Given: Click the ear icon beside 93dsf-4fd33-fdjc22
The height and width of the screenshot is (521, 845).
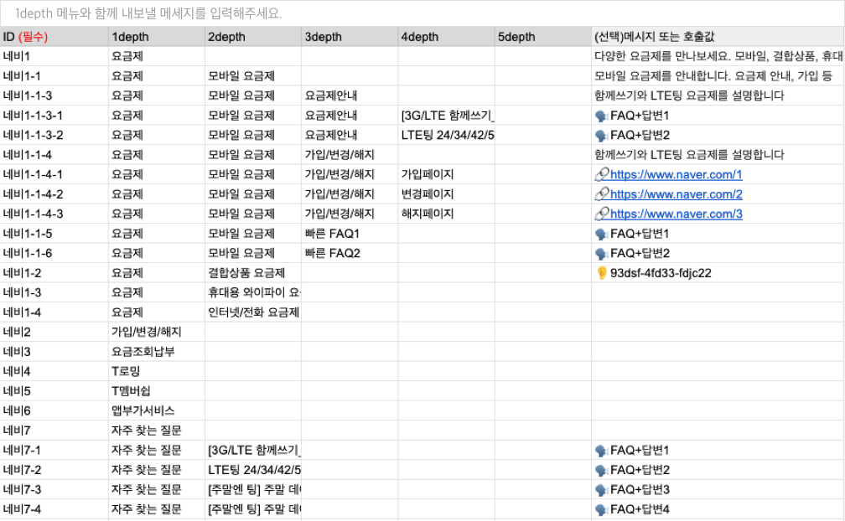Looking at the screenshot, I should [601, 273].
